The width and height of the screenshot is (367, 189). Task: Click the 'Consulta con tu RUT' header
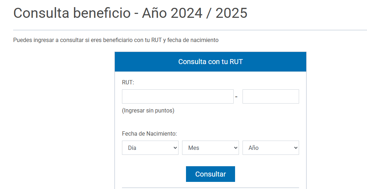tap(210, 62)
